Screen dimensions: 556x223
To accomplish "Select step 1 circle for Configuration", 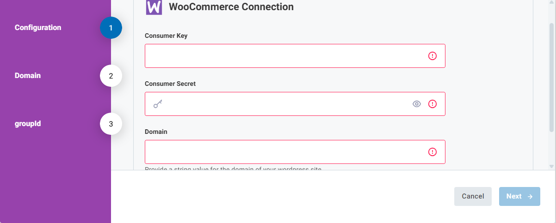I will point(111,28).
